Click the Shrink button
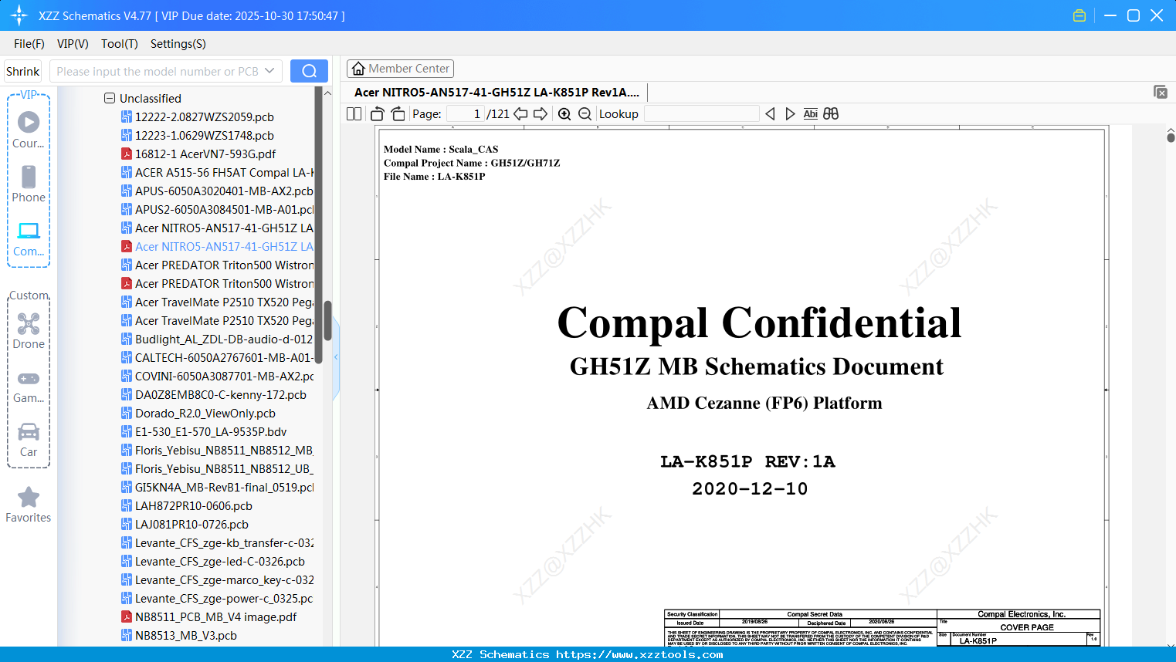This screenshot has width=1176, height=662. (23, 71)
